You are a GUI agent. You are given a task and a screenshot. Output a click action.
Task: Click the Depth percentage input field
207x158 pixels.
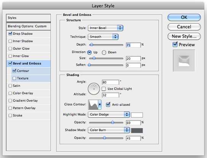click(133, 45)
